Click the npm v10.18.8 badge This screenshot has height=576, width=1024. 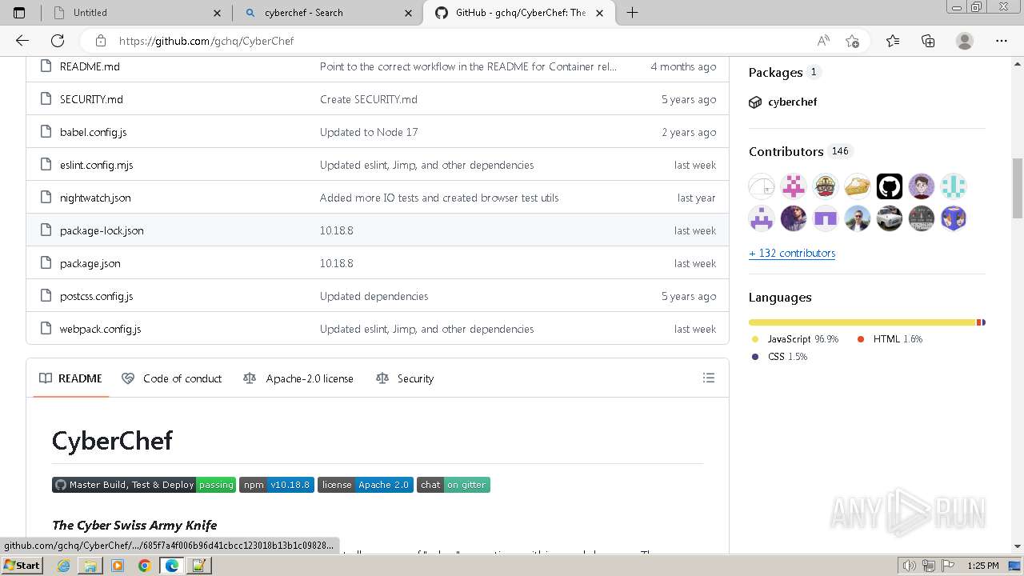click(x=277, y=485)
